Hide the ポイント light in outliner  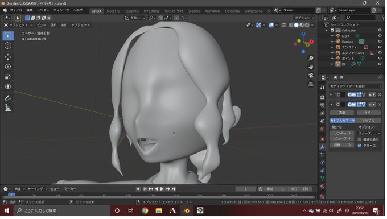click(380, 59)
